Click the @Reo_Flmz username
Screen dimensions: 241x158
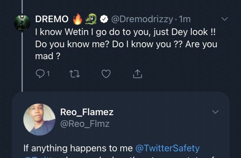(x=85, y=124)
